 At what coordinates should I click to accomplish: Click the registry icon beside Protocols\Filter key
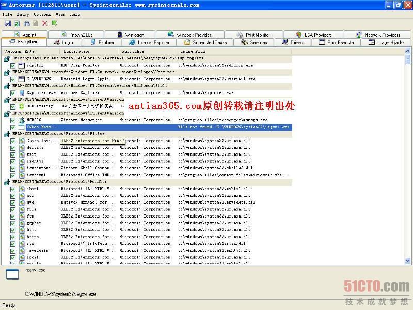click(7, 134)
